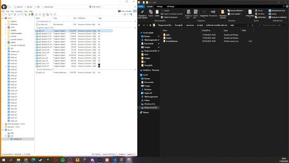Collapse the Explorer ribbon chevron
This screenshot has height=163, width=289.
pos(284,6)
